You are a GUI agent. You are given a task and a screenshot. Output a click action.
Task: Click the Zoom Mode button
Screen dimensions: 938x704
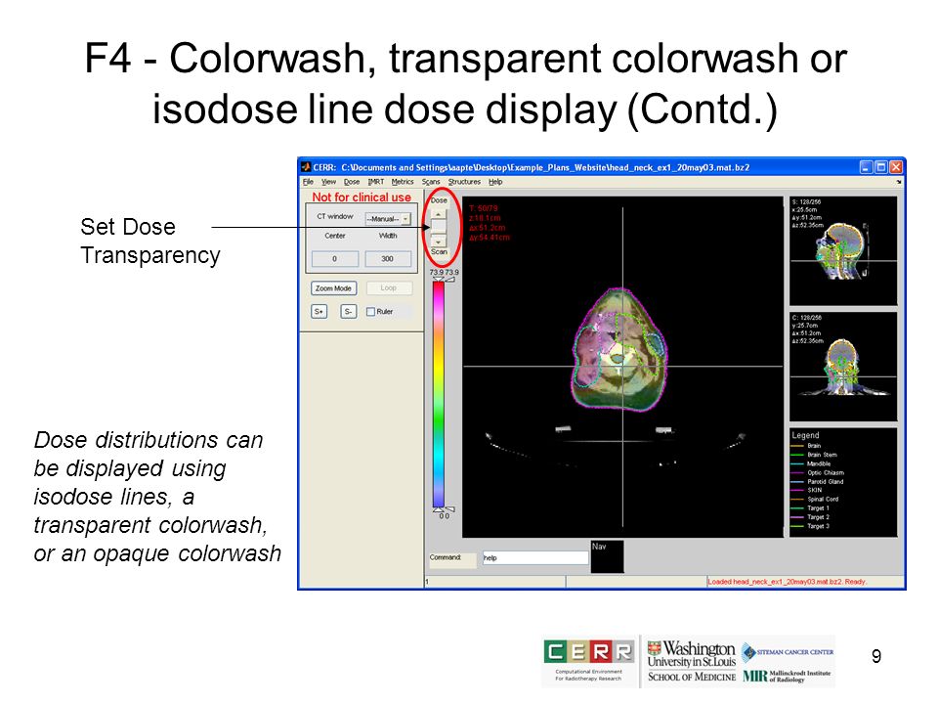click(334, 288)
